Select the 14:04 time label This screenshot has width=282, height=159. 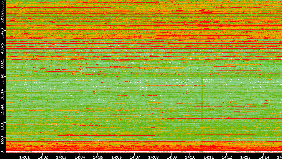(x=80, y=157)
